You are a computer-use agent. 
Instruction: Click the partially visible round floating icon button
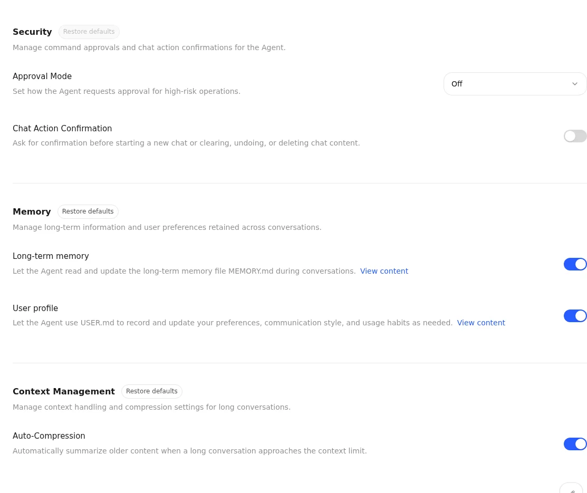tap(571, 488)
